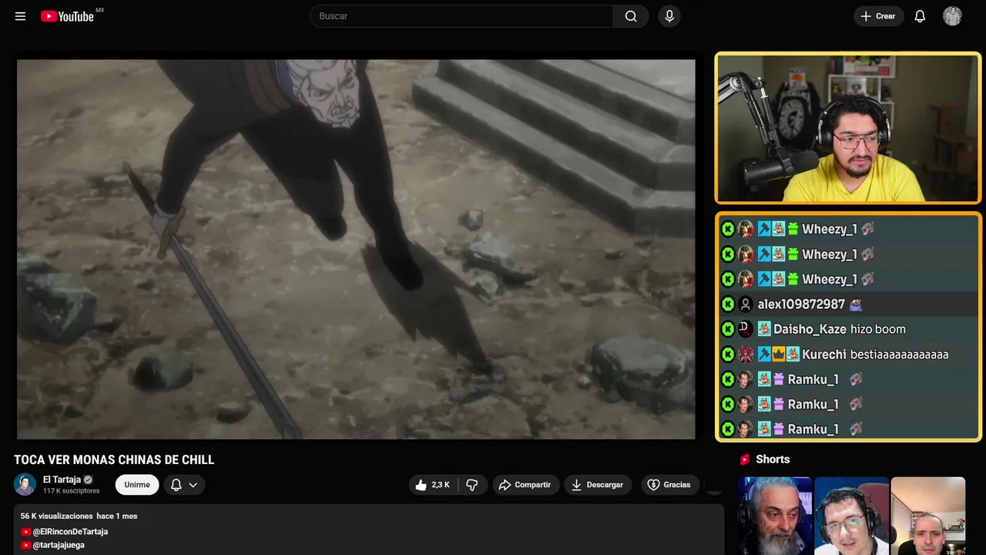The width and height of the screenshot is (986, 555).
Task: Open the first Shorts thumbnail with bearded man
Action: (x=775, y=516)
